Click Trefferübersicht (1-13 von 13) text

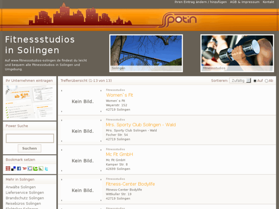(86, 81)
